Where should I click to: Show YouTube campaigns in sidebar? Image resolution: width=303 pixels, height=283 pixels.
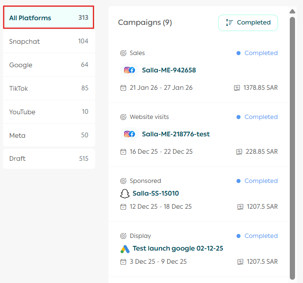point(49,112)
